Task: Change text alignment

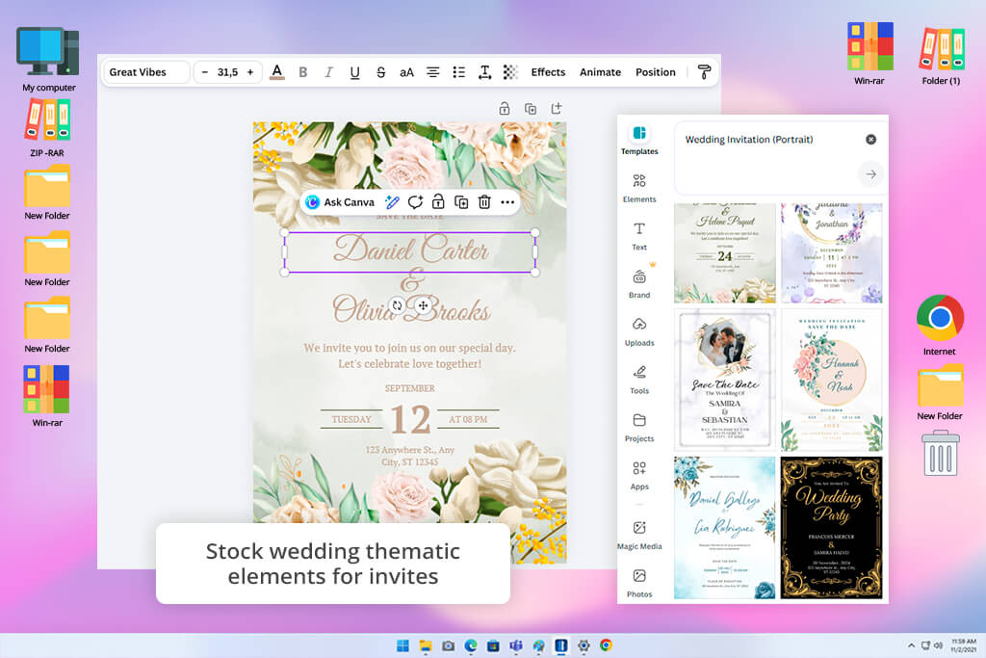Action: [x=433, y=72]
